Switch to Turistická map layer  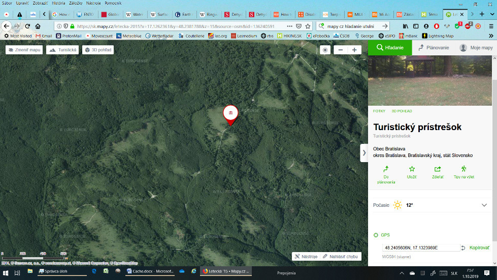click(62, 50)
